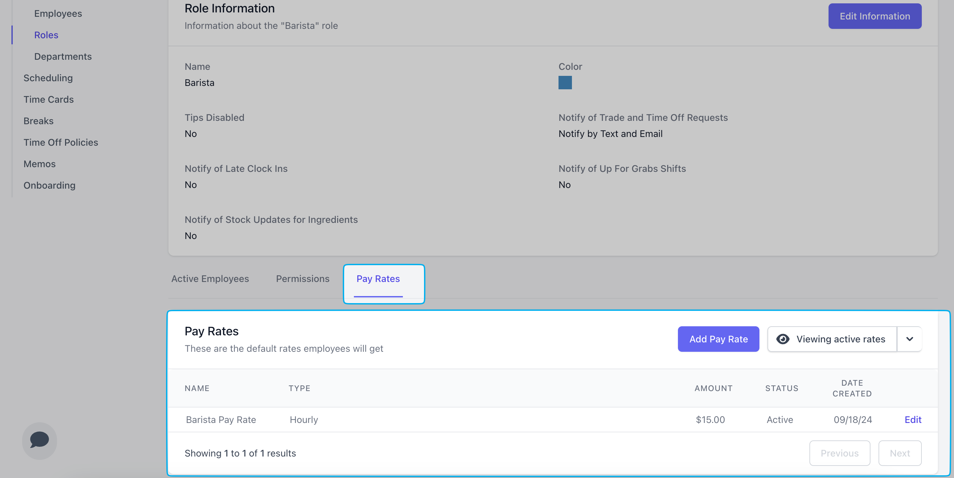Go to Employees in the sidebar
Viewport: 954px width, 478px height.
(58, 13)
